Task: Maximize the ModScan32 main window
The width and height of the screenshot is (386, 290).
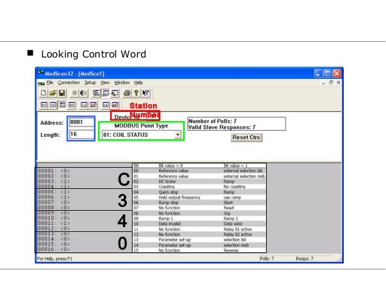Action: pyautogui.click(x=327, y=73)
